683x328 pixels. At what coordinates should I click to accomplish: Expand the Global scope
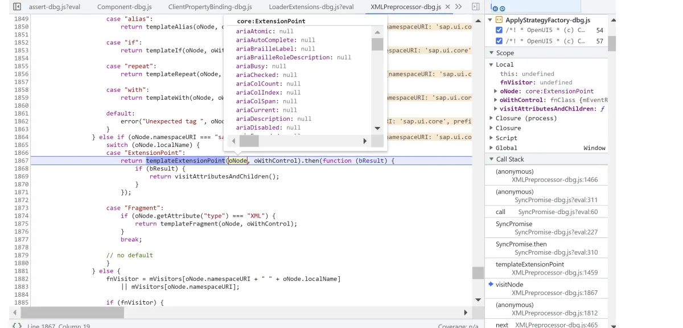point(491,148)
